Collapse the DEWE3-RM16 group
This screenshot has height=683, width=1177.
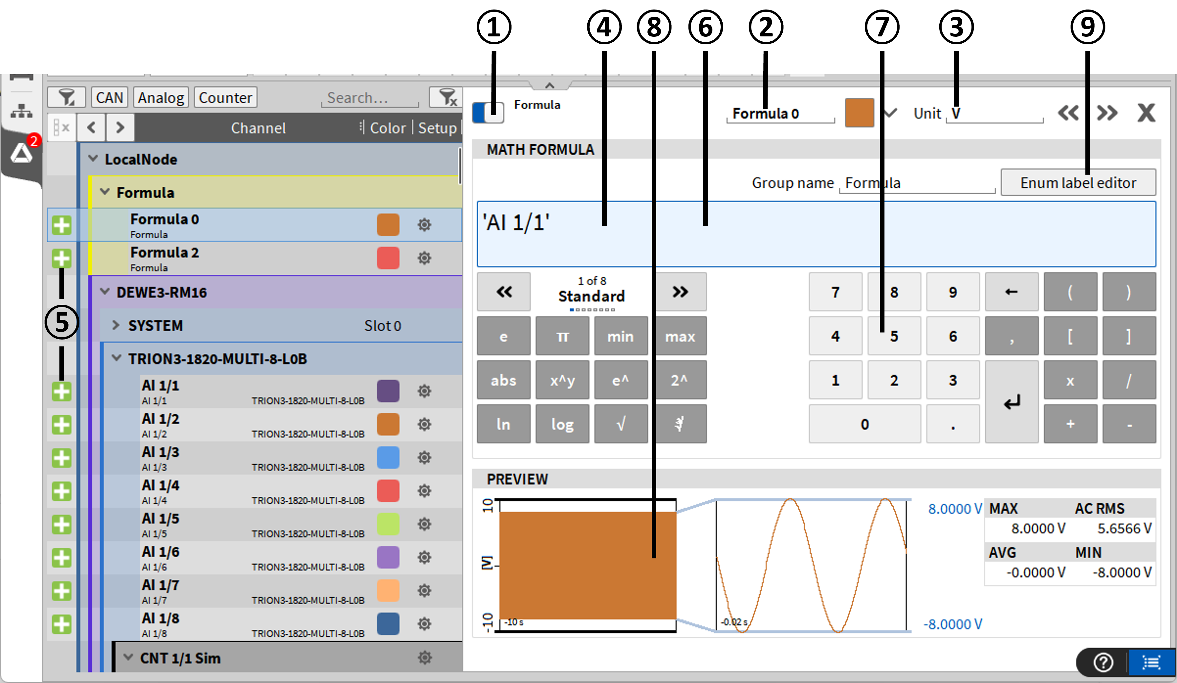point(105,292)
